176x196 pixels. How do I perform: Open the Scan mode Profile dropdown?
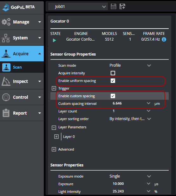click(130, 65)
